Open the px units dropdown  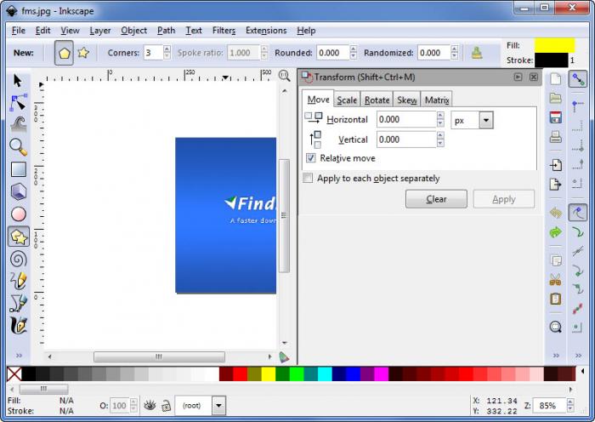[x=486, y=121]
